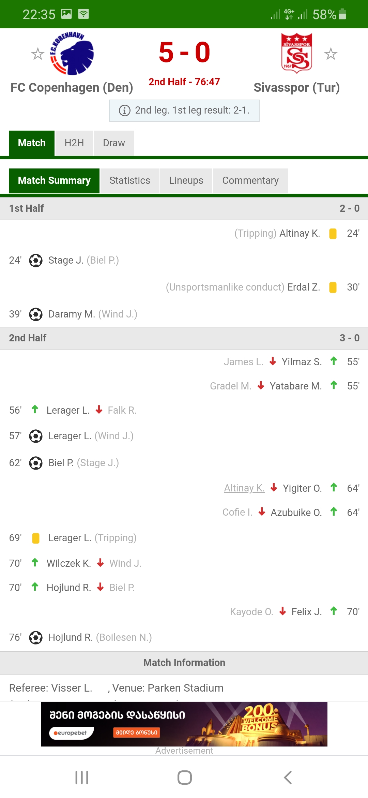368x798 pixels.
Task: Tap the yellow card icon for Erdal Z.
Action: click(x=333, y=287)
